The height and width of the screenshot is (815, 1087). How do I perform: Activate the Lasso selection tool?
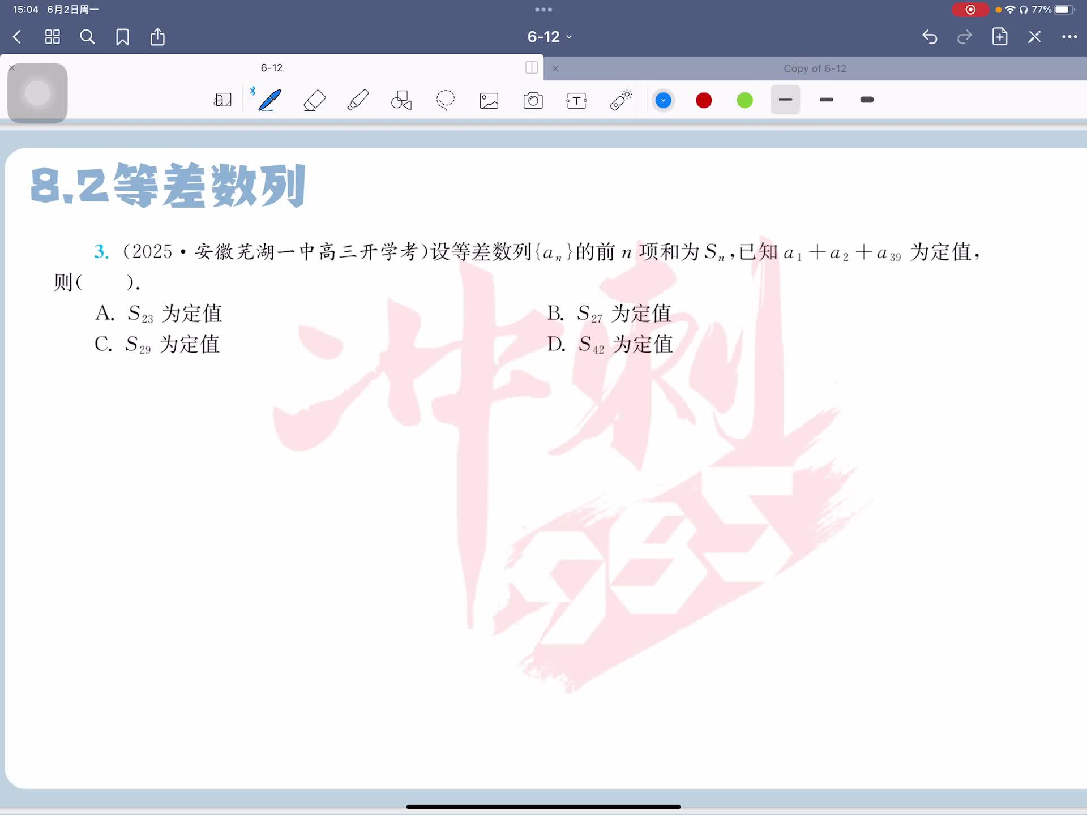click(446, 100)
